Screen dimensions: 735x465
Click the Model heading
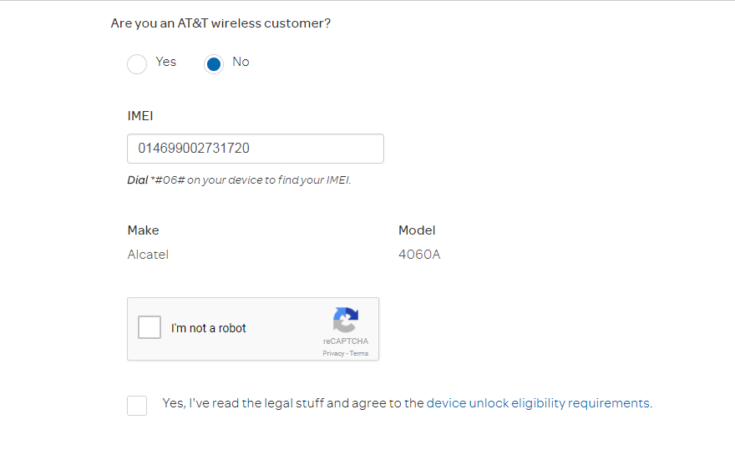[x=417, y=230]
